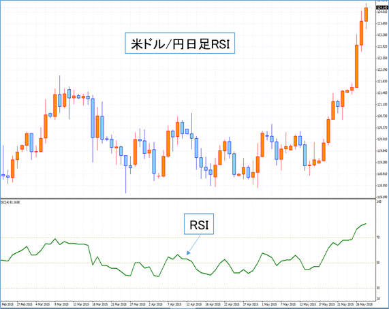Select the RSI(14) indicator label in subwindow
Viewport: 389px width, 309px height.
[10, 202]
